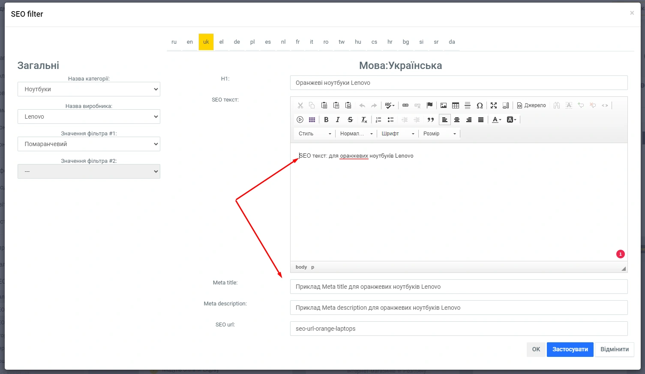Insert a block quote
Screen dimensions: 645x374
click(x=431, y=120)
